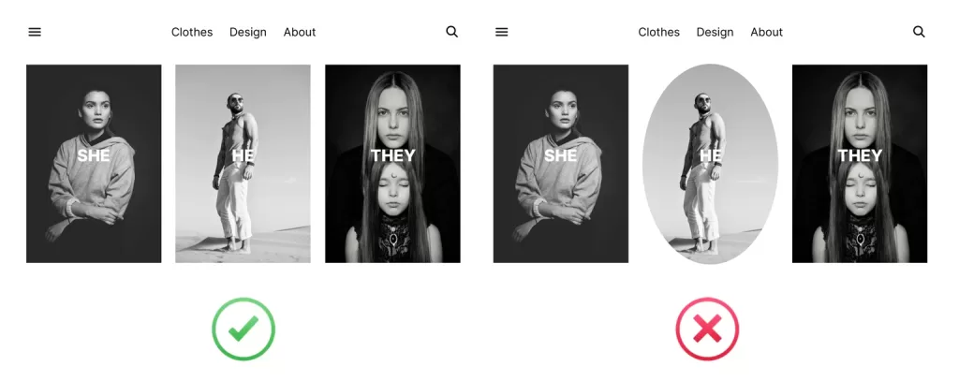Select the THEY card in the left mockup
This screenshot has width=959, height=381.
click(x=392, y=164)
